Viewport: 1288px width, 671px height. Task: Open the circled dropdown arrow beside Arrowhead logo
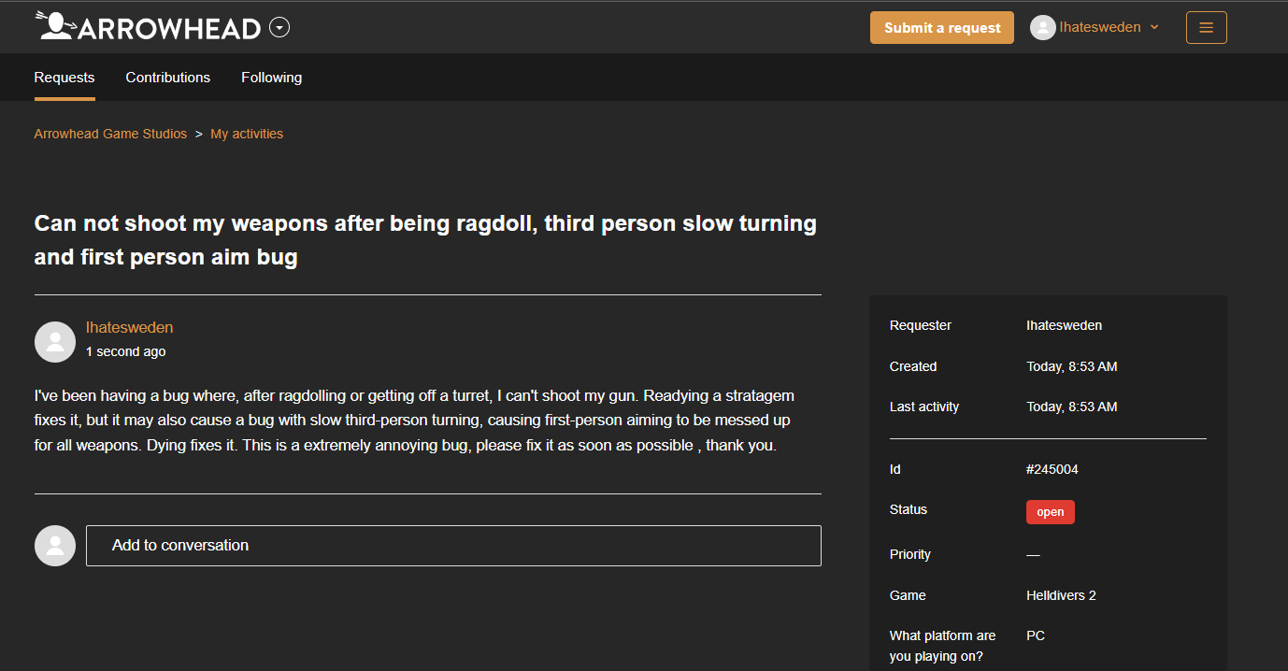pos(279,28)
